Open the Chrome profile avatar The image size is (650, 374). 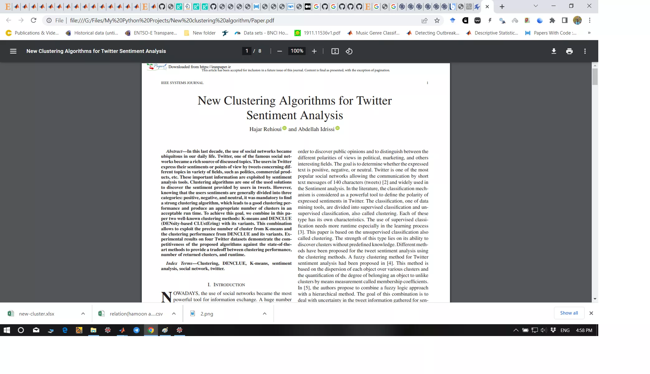pos(577,20)
